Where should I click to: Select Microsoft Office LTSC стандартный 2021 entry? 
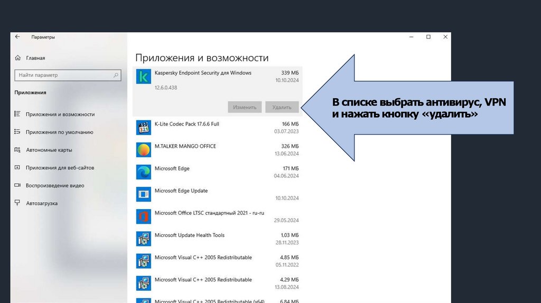209,213
